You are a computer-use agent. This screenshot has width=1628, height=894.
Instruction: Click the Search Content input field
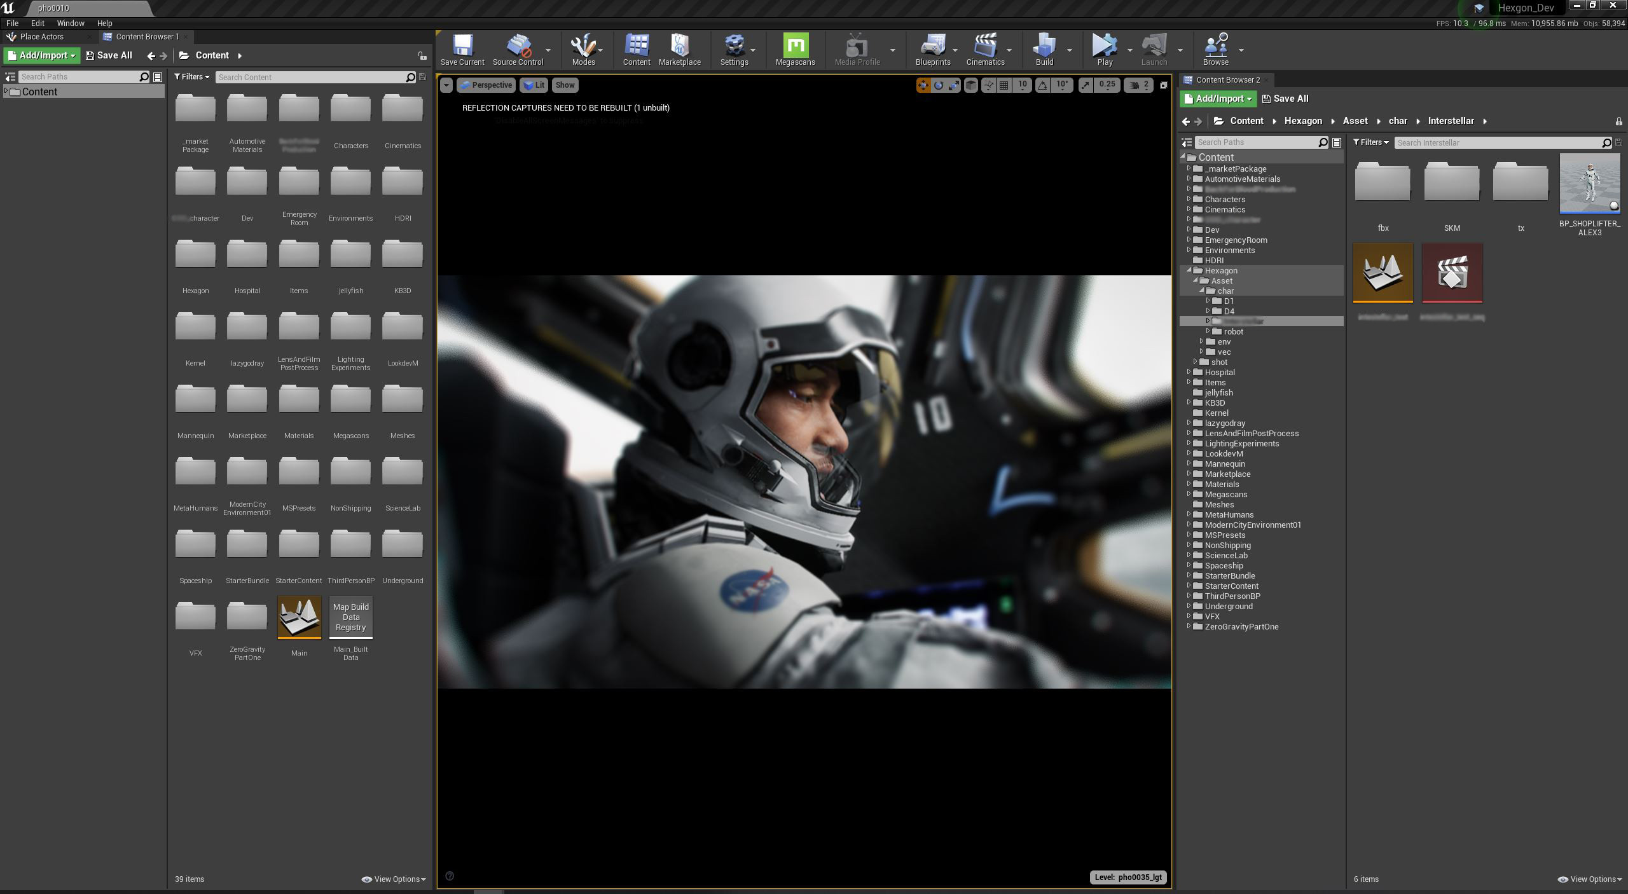(311, 78)
